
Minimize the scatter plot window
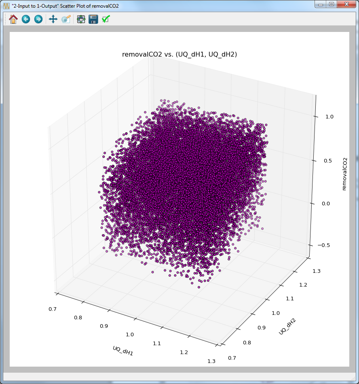pyautogui.click(x=321, y=4)
